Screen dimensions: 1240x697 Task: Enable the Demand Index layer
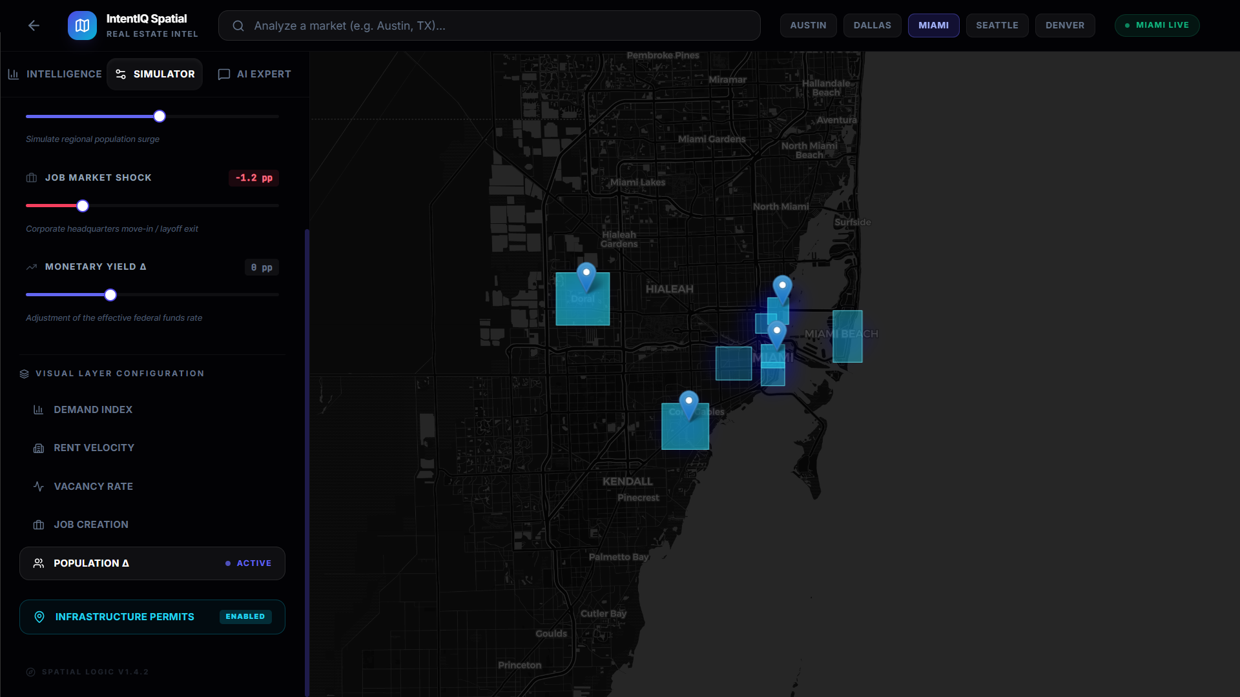[x=93, y=410]
